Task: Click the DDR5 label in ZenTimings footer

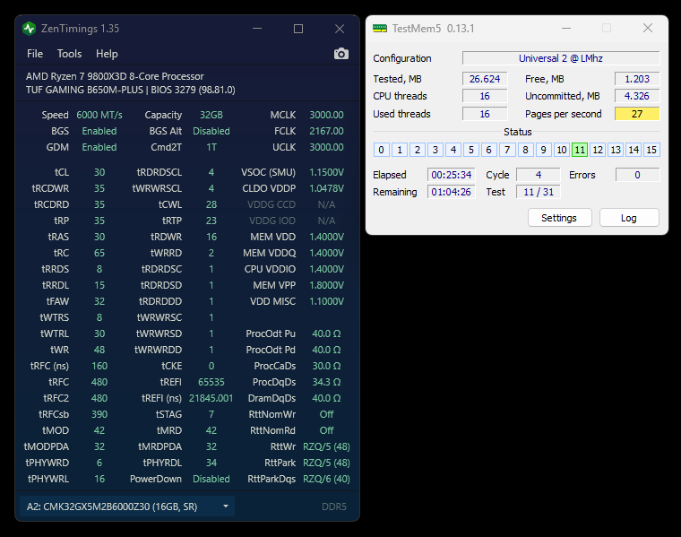Action: pyautogui.click(x=334, y=507)
